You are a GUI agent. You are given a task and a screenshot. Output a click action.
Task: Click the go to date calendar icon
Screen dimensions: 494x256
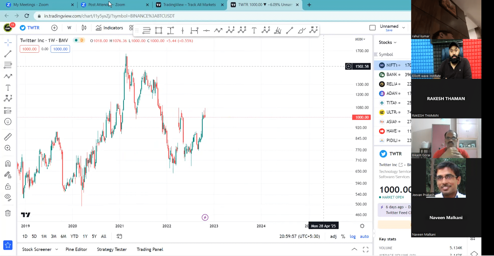[x=119, y=236]
